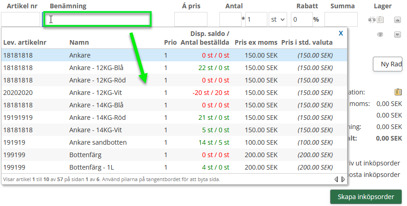
Task: Go to next page of article results
Action: (342, 179)
